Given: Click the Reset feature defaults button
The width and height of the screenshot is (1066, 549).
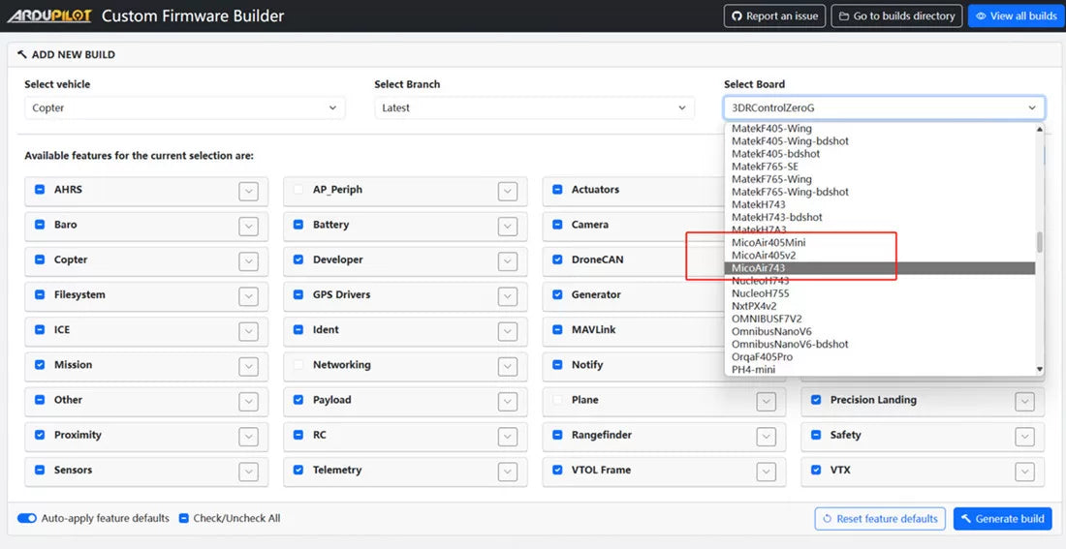Looking at the screenshot, I should pos(880,519).
